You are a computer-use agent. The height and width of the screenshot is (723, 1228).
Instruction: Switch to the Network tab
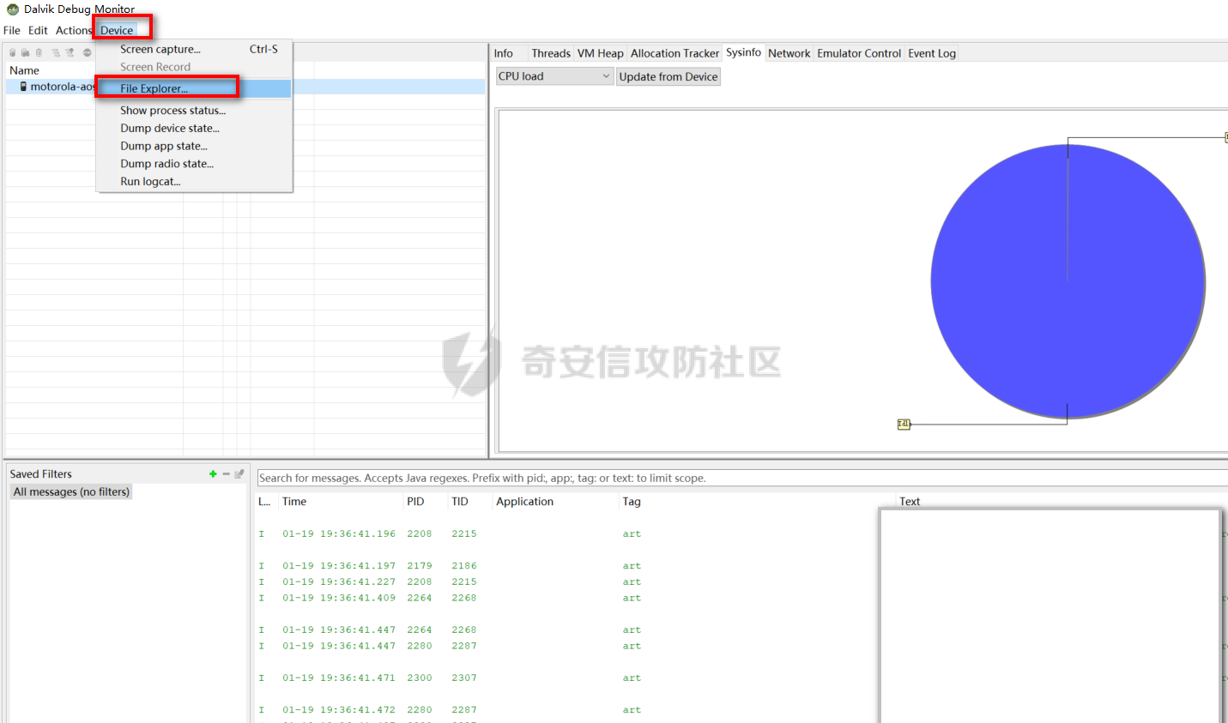[x=789, y=53]
